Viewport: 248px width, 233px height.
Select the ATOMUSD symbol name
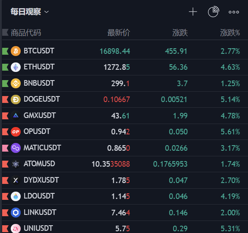point(39,164)
